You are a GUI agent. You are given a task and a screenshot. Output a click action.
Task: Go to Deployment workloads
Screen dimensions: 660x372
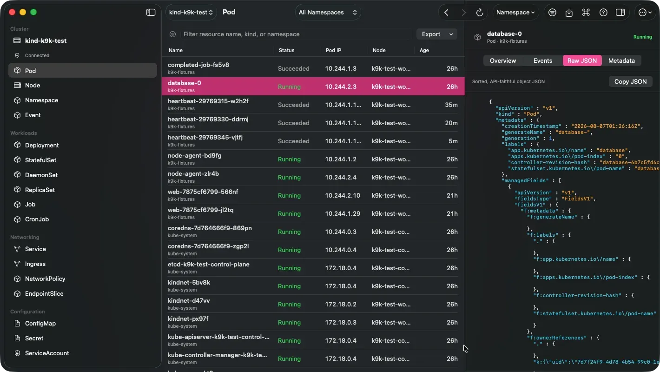83,145
